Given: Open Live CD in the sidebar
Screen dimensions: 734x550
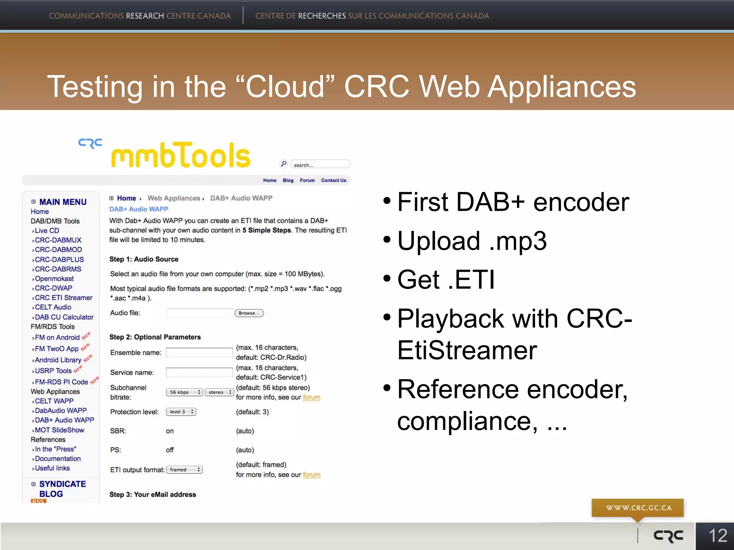Looking at the screenshot, I should click(47, 231).
